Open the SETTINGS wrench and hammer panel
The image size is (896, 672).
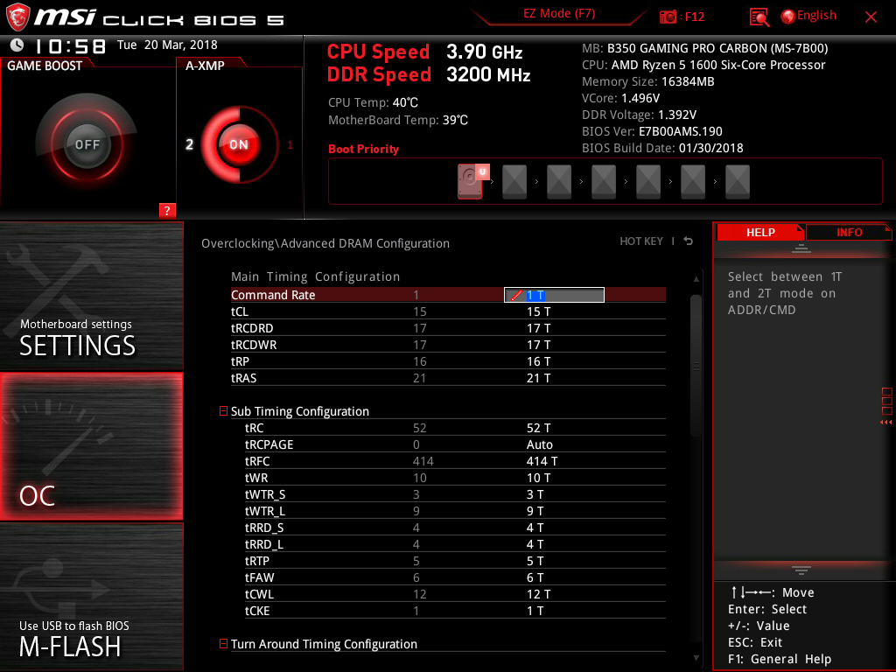(91, 296)
